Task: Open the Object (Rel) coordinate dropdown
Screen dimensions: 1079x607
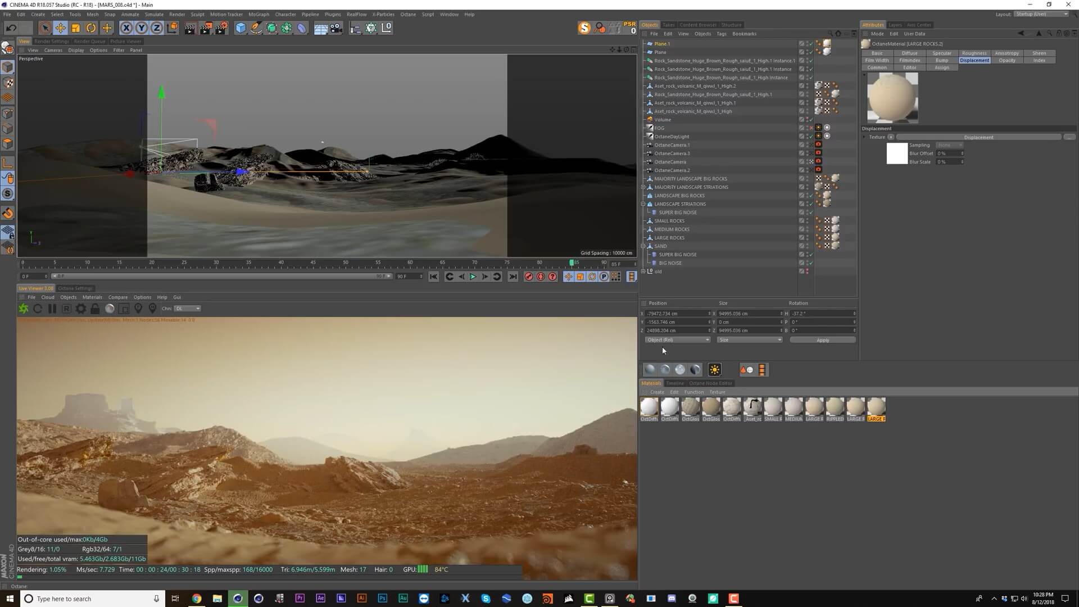Action: [677, 340]
